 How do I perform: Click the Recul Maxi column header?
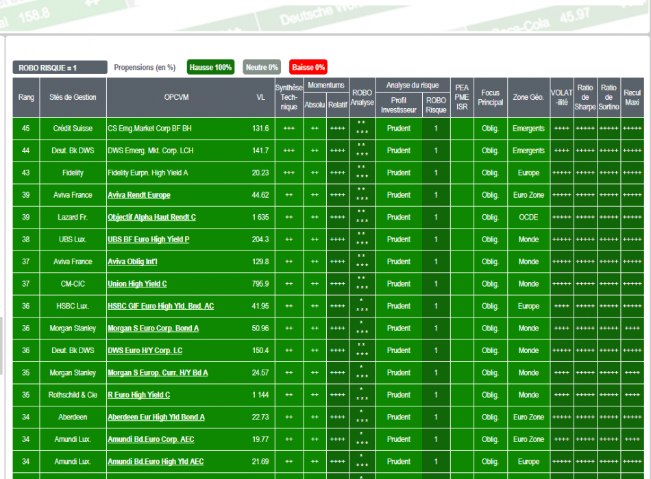pos(632,97)
